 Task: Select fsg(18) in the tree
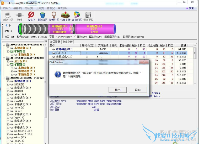point(19,141)
